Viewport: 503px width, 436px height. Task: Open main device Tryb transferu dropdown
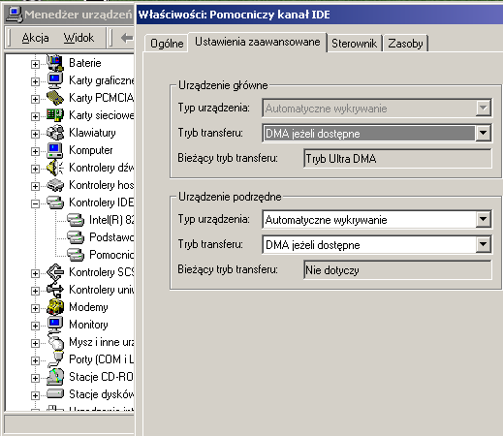pyautogui.click(x=483, y=133)
